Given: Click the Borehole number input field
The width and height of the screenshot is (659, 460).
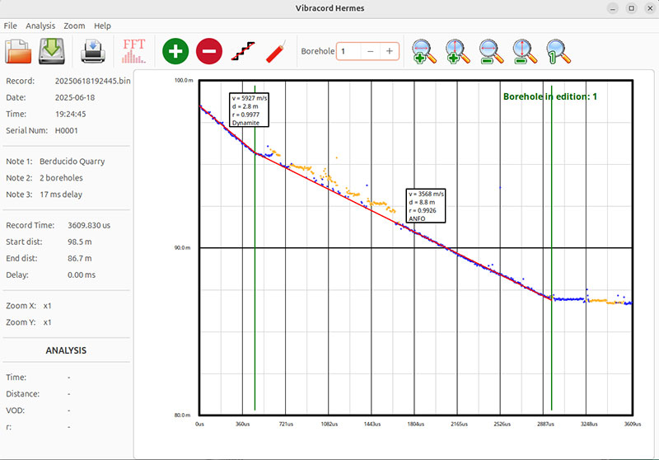Looking at the screenshot, I should [x=348, y=51].
